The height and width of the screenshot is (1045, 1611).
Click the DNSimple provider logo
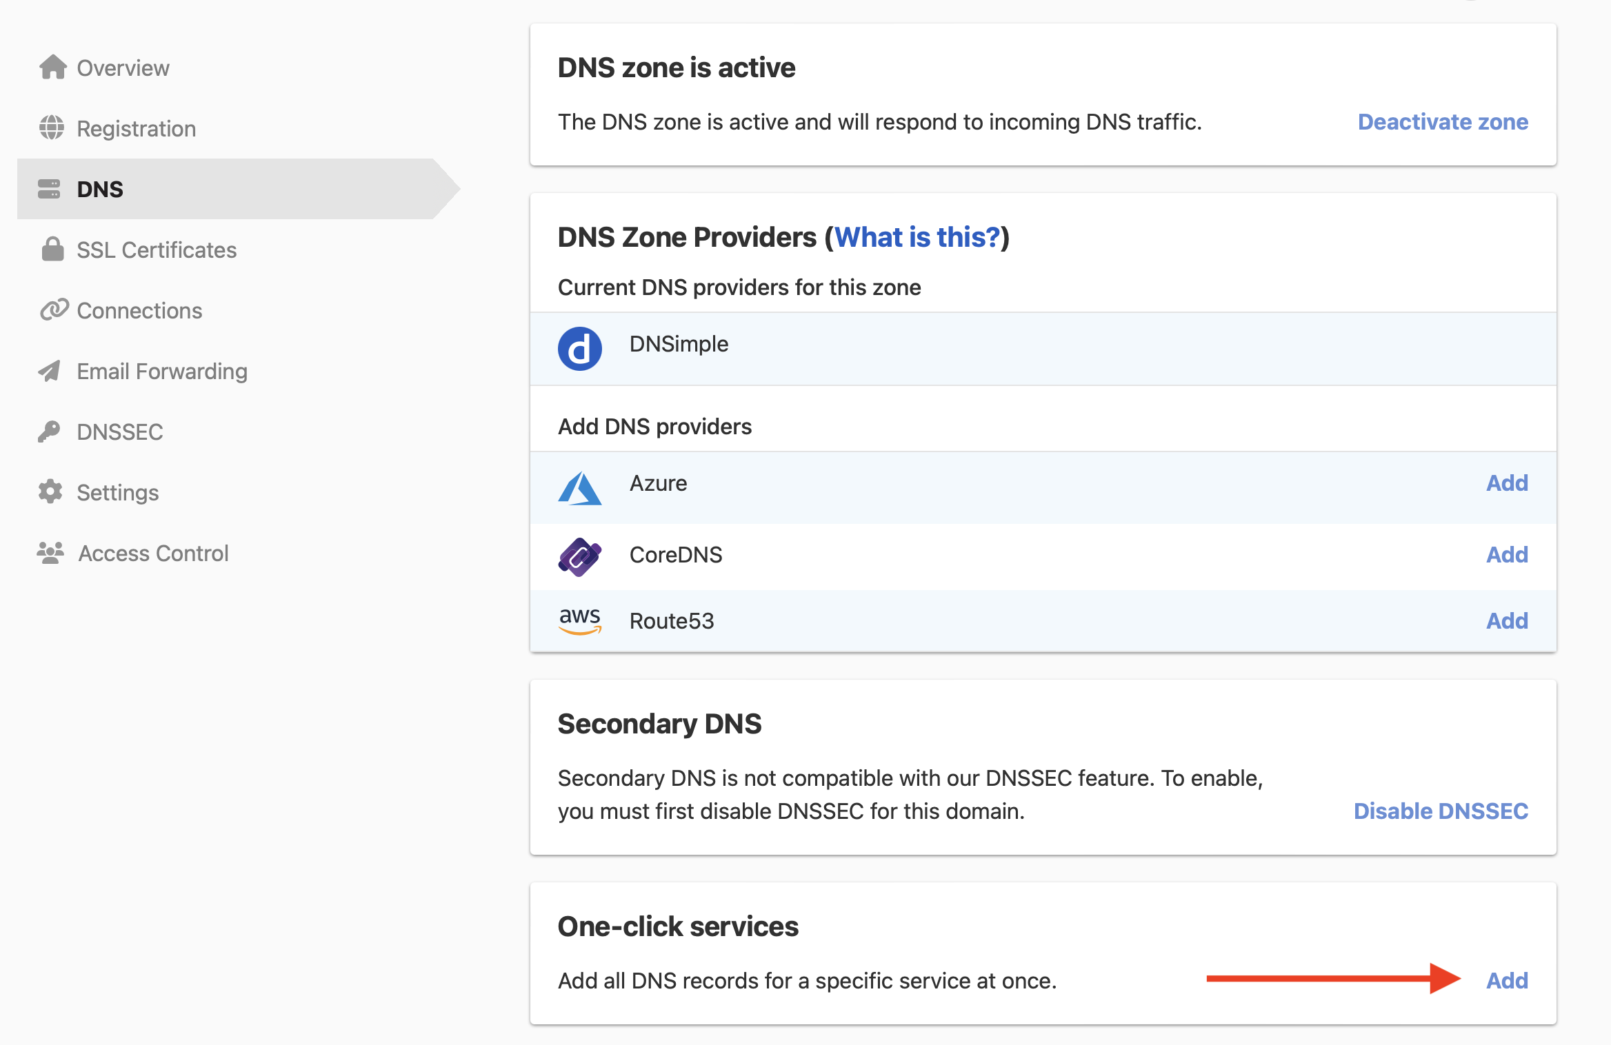580,348
